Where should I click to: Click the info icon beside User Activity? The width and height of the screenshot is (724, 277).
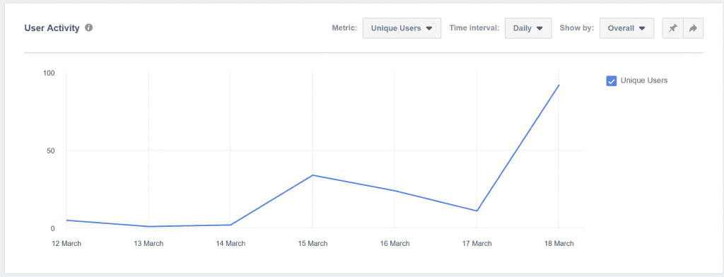pos(89,28)
